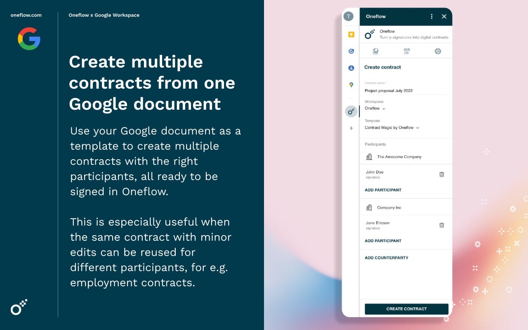
Task: Click the T account avatar
Action: coord(349,16)
